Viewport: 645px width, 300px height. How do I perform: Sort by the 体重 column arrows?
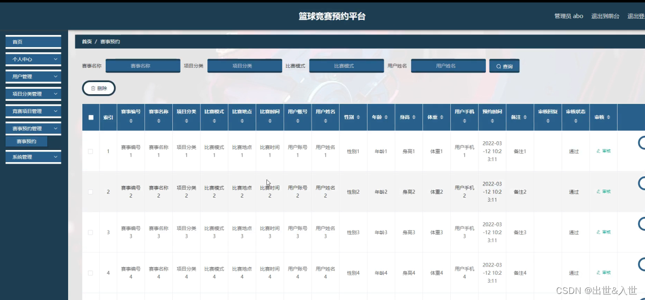442,117
